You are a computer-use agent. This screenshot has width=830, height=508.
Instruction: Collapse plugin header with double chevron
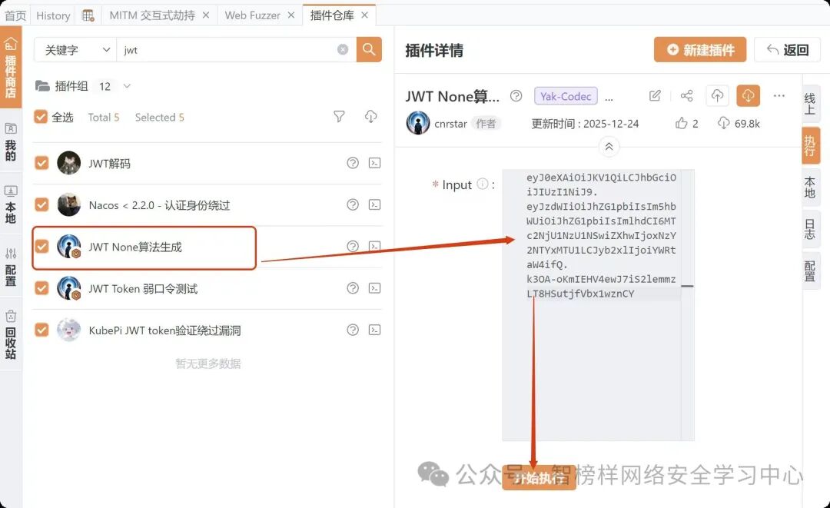click(609, 147)
